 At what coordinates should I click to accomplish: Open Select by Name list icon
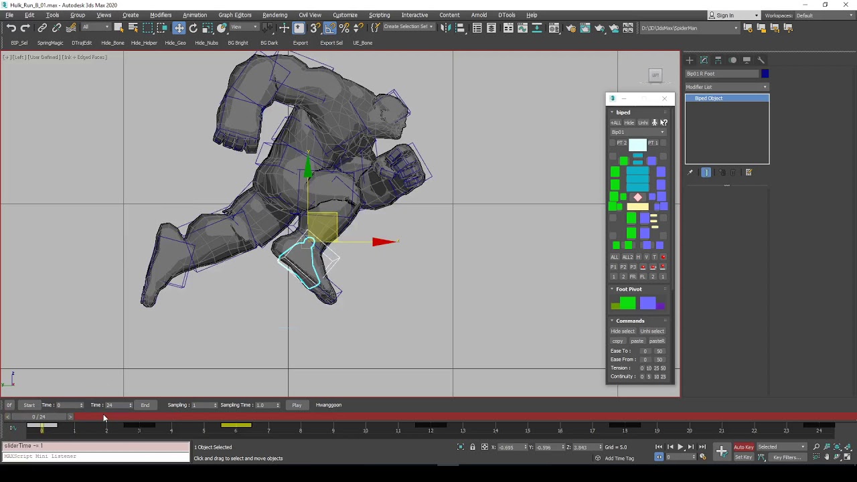tap(133, 27)
